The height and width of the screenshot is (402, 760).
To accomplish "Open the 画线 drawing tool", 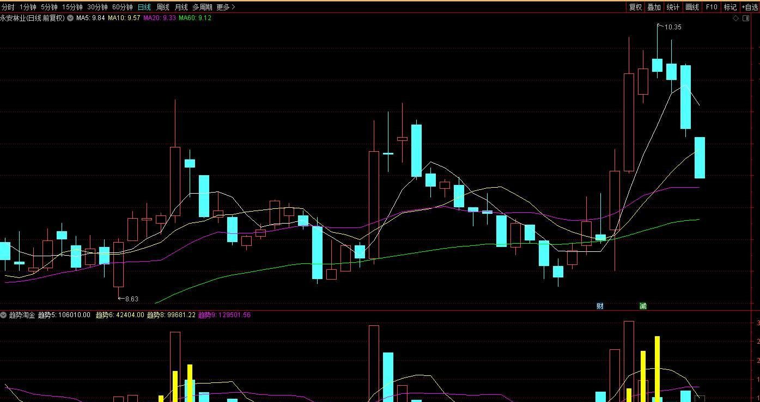I will pos(692,7).
